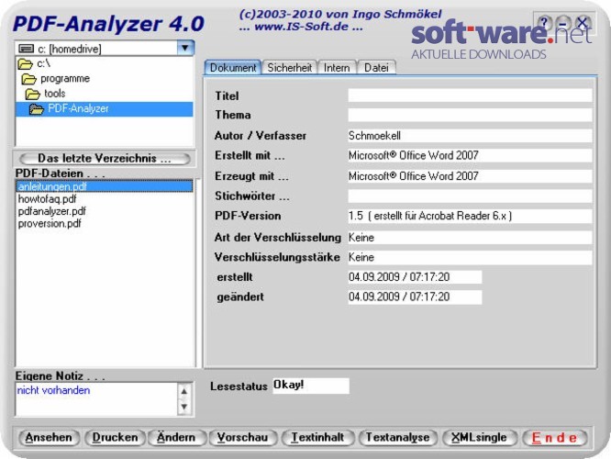
Task: Click note box scroll down arrow
Action: point(184,407)
